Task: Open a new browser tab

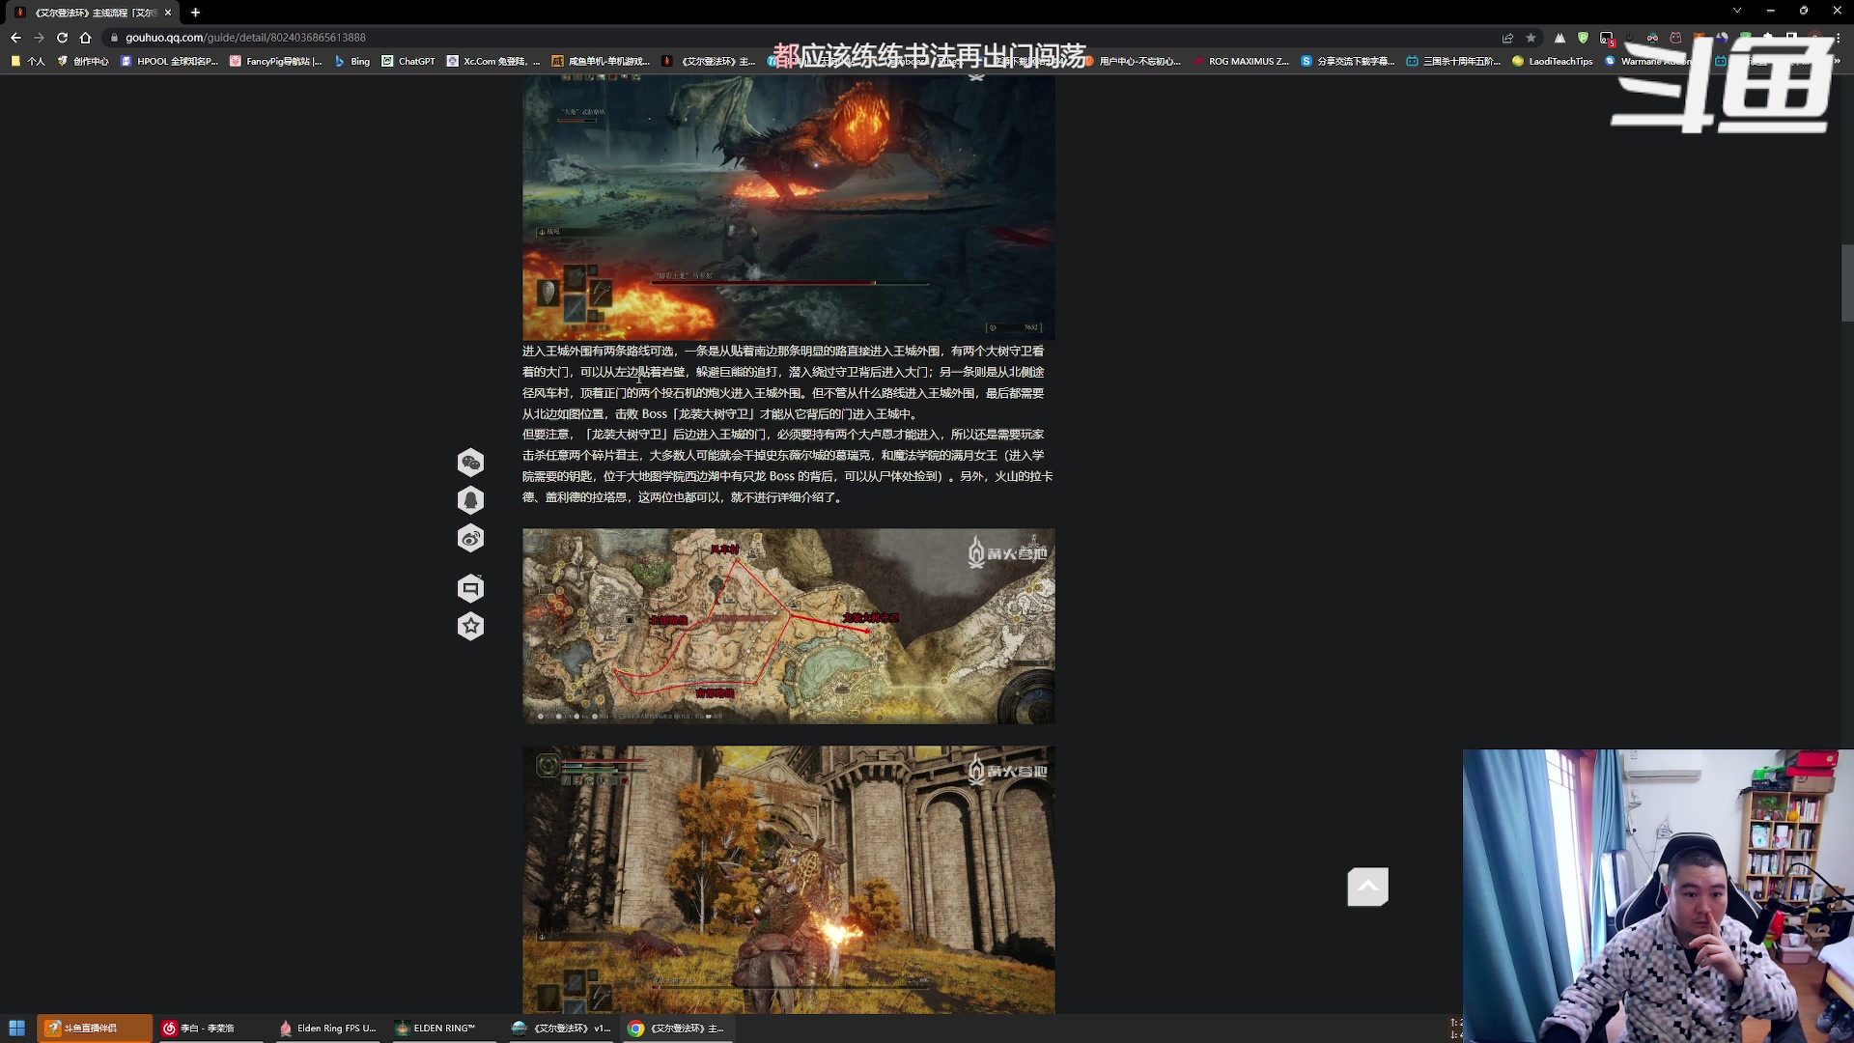Action: [196, 13]
